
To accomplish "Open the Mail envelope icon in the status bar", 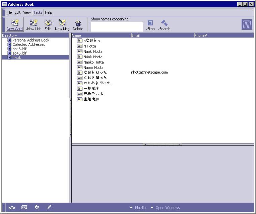I will coord(24,208).
